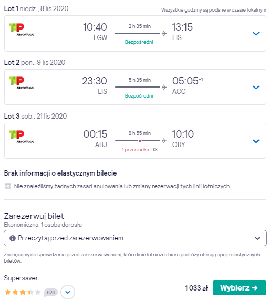Screen dimensions: 269x300
Task: Click the airplane icon on LGW to LIS route
Action: tap(164, 34)
